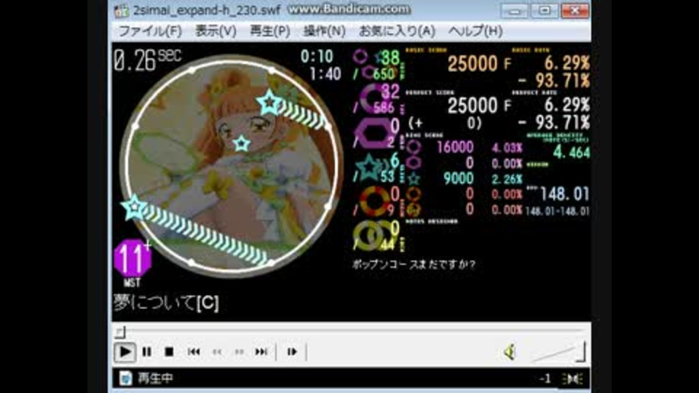Close the player window
699x393 pixels.
tap(575, 11)
